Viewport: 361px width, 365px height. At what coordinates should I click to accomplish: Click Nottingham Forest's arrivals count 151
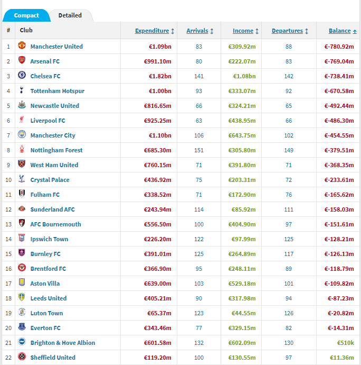click(x=199, y=150)
